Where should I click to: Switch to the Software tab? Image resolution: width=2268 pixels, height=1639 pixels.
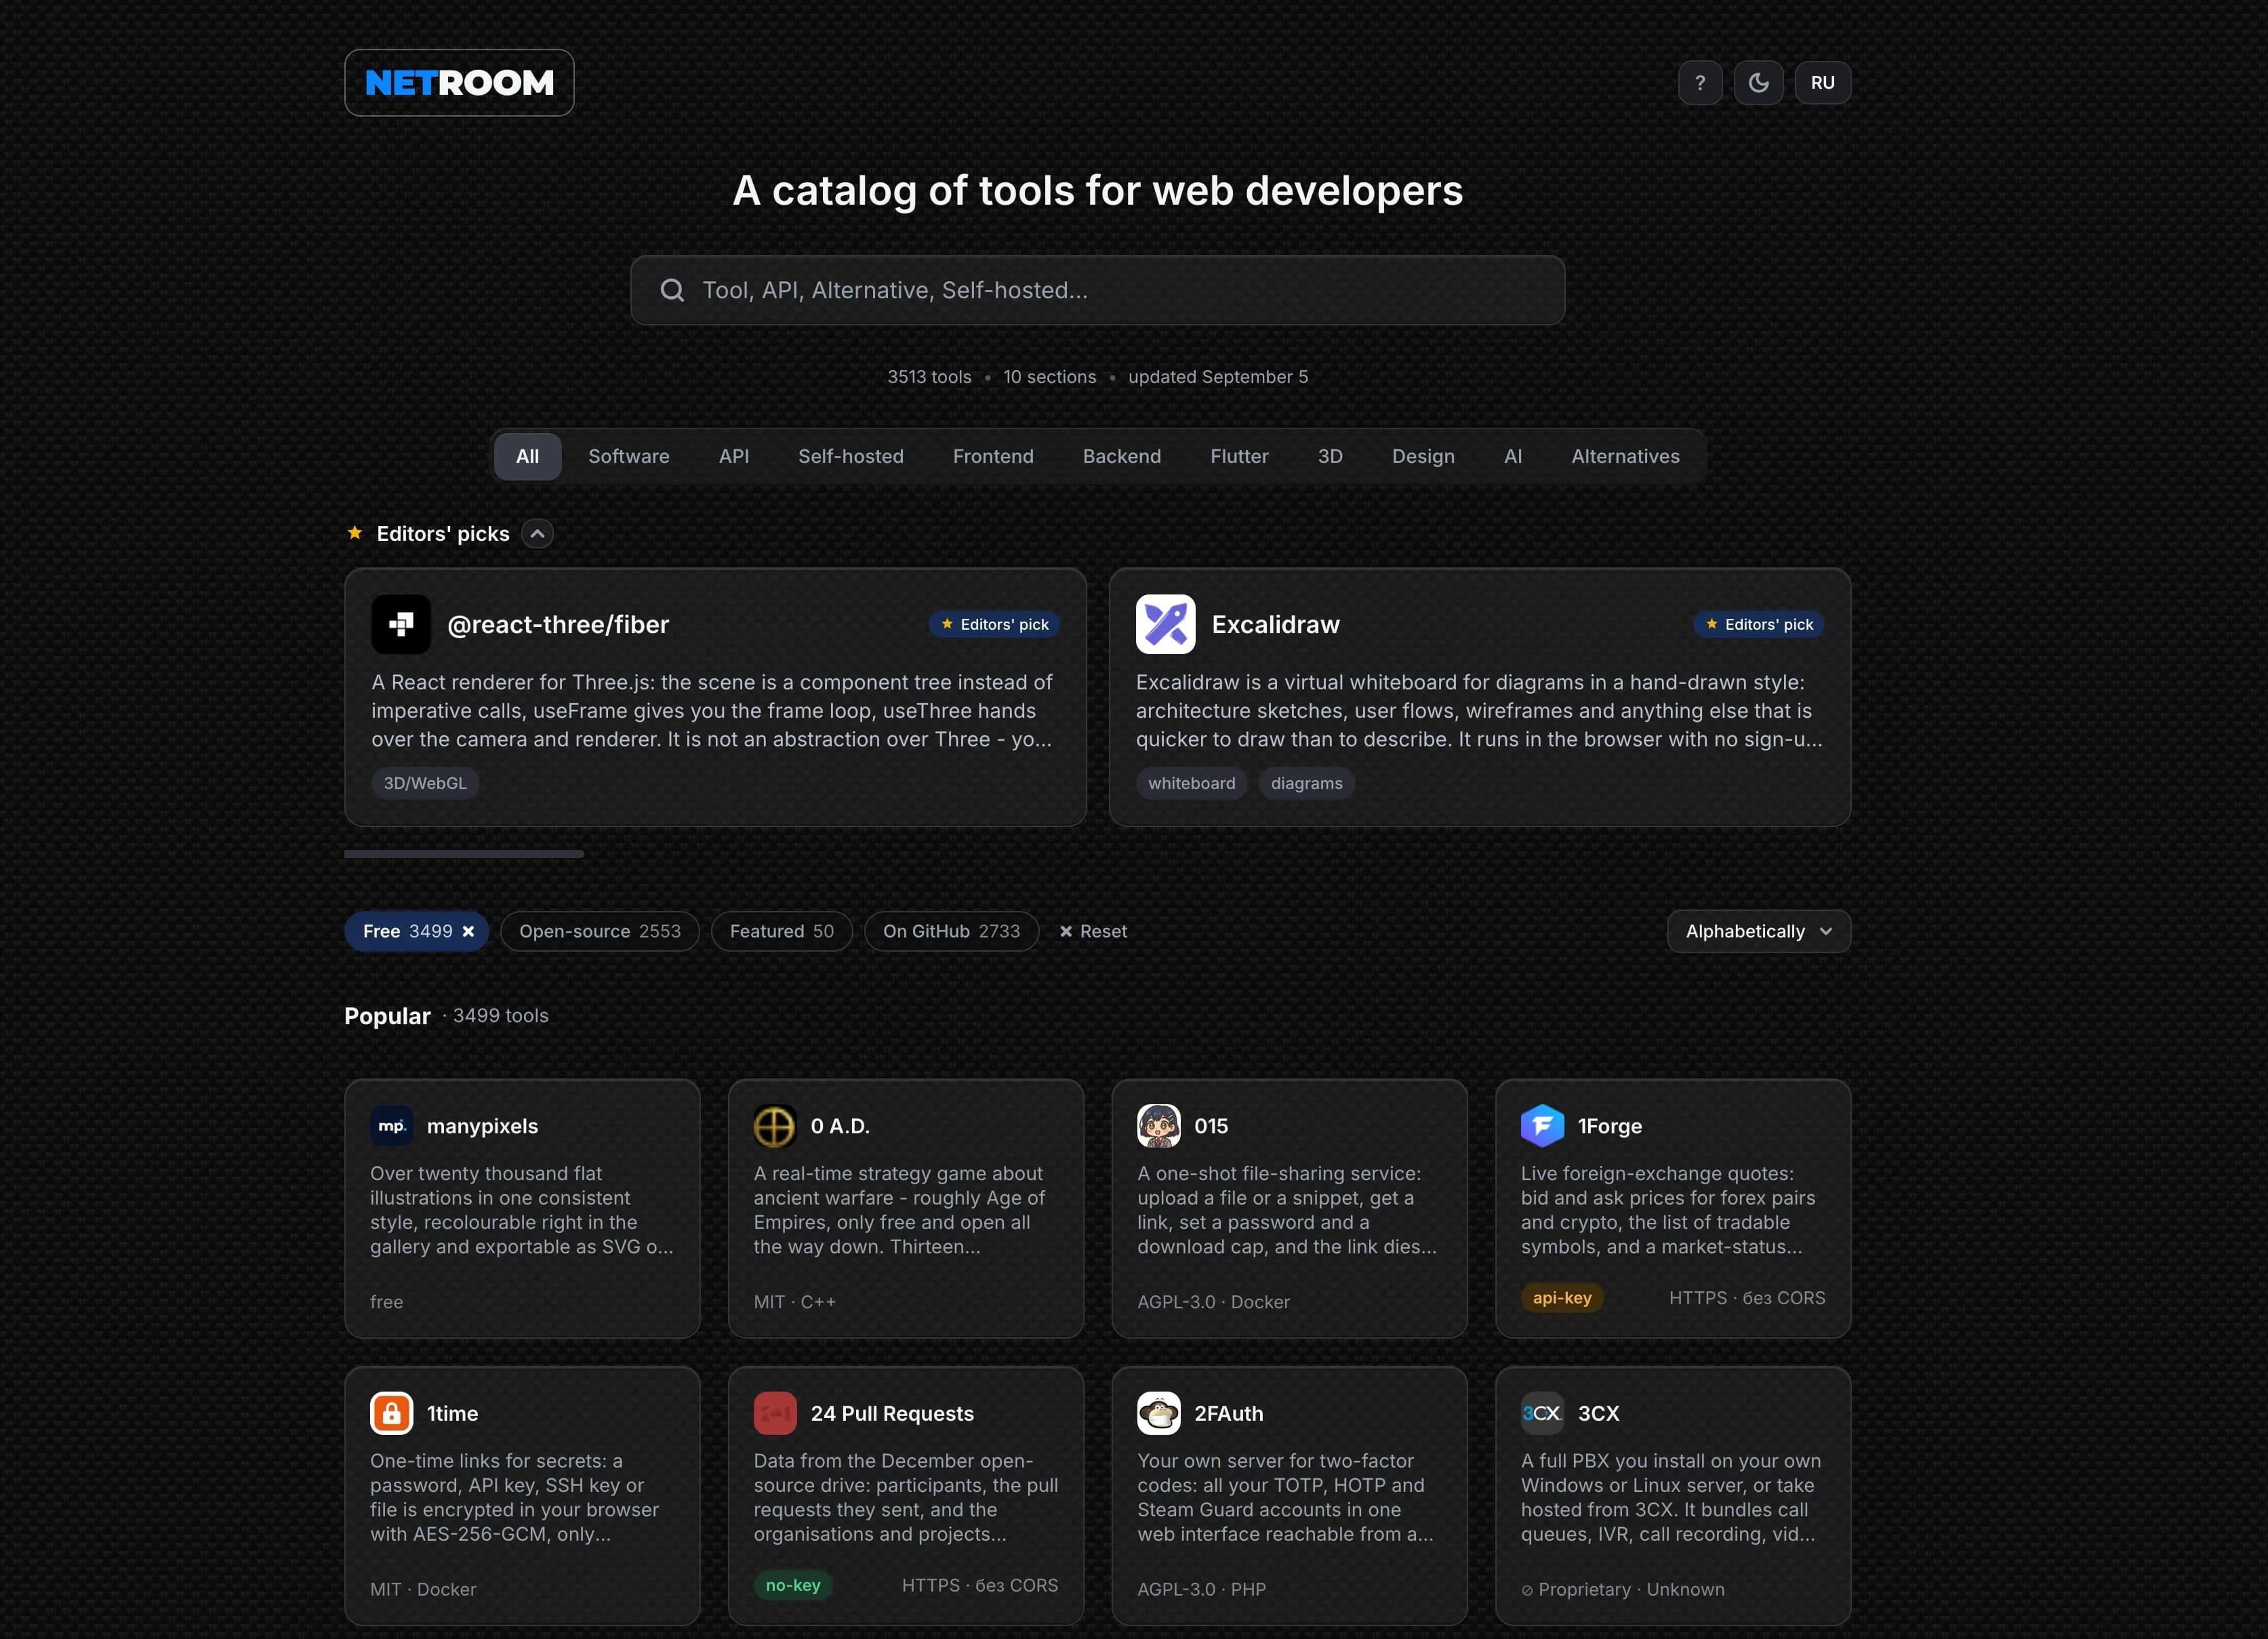tap(629, 456)
